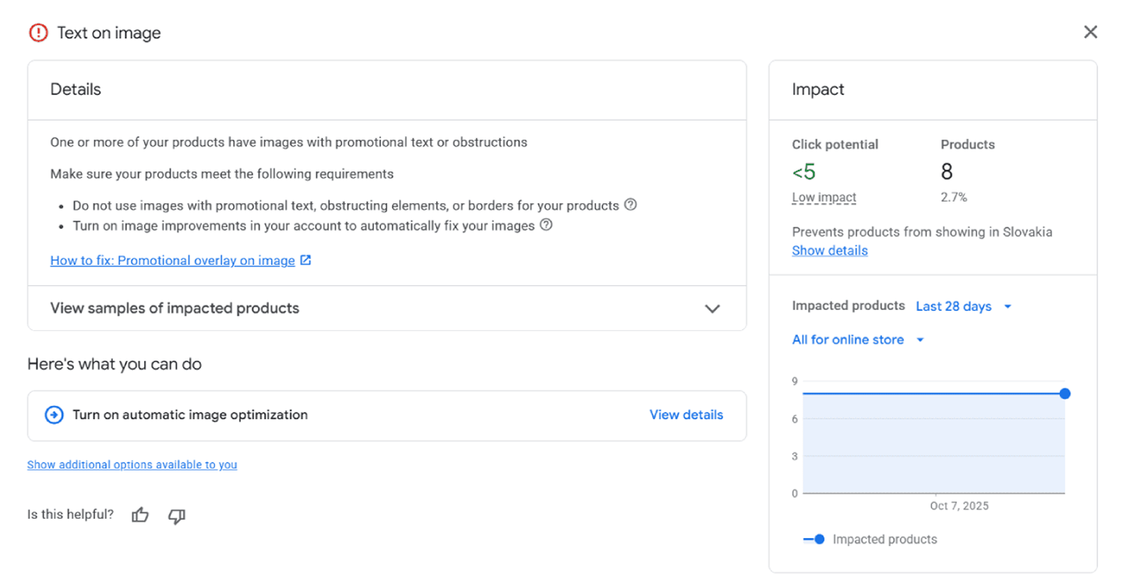Close the Text on image panel

[1090, 32]
